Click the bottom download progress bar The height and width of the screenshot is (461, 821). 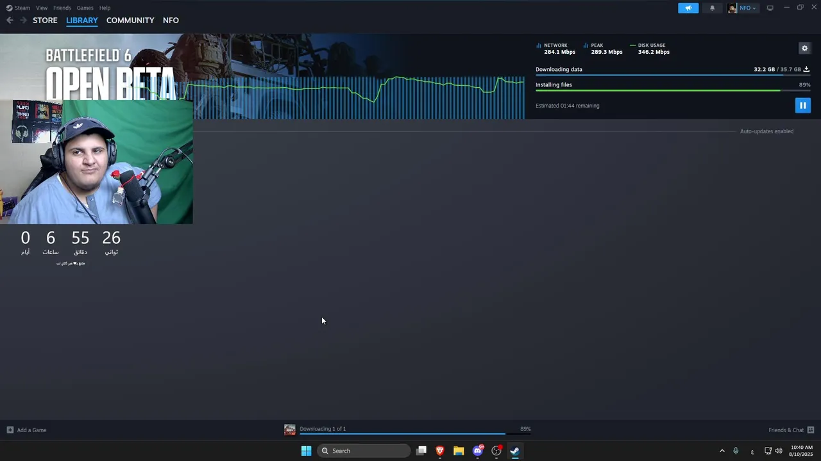pyautogui.click(x=415, y=434)
